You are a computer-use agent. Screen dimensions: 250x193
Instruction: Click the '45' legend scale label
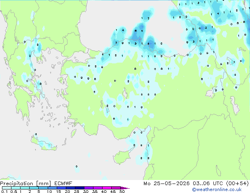point(113,191)
